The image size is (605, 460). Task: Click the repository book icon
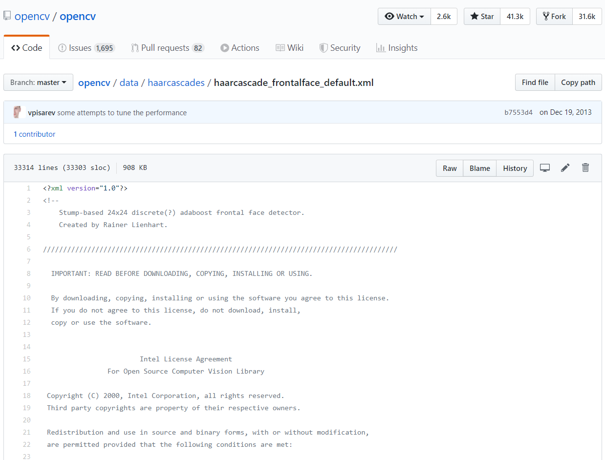[x=7, y=15]
